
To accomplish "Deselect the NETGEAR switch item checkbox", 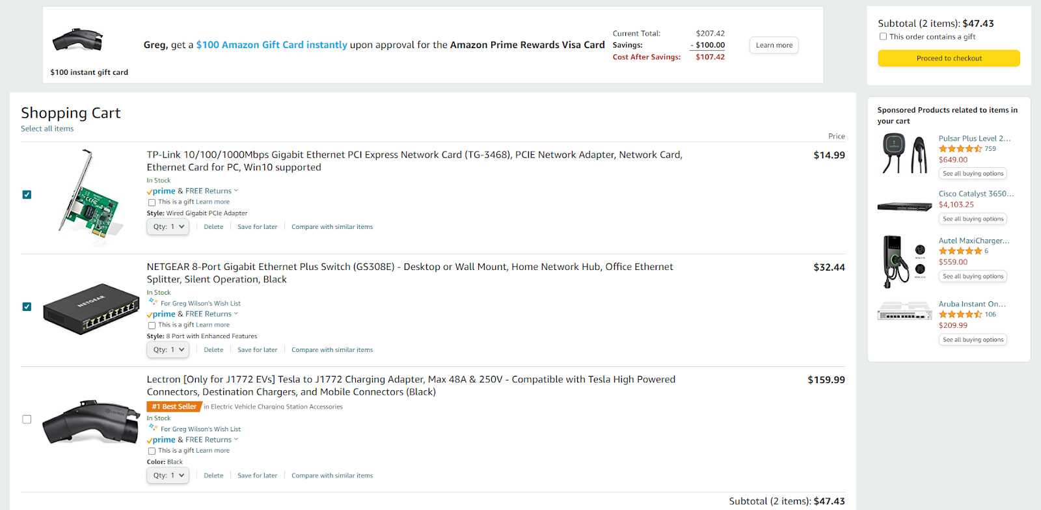I will click(x=27, y=306).
